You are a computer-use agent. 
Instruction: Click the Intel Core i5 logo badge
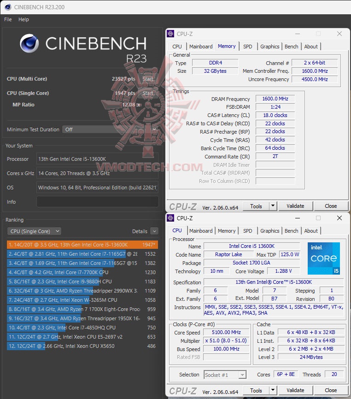click(x=323, y=258)
